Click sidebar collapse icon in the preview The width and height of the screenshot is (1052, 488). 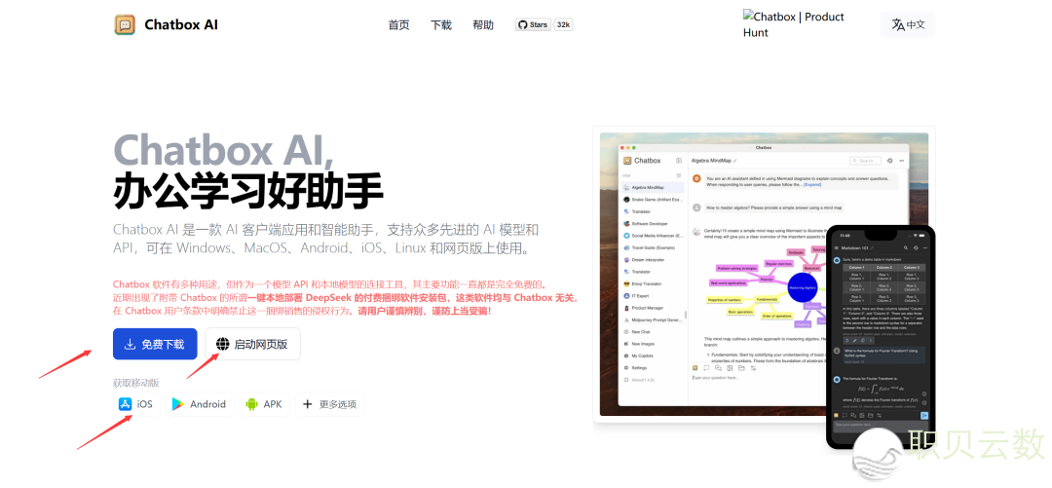679,161
